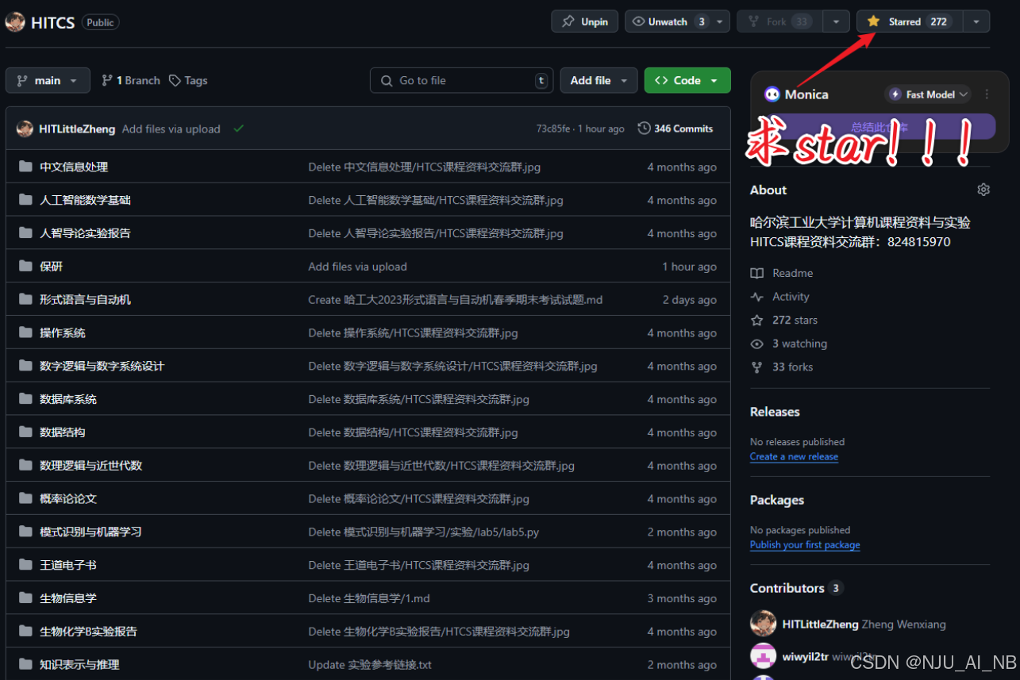Click commit hash 73c85fe
Image resolution: width=1020 pixels, height=680 pixels.
553,129
